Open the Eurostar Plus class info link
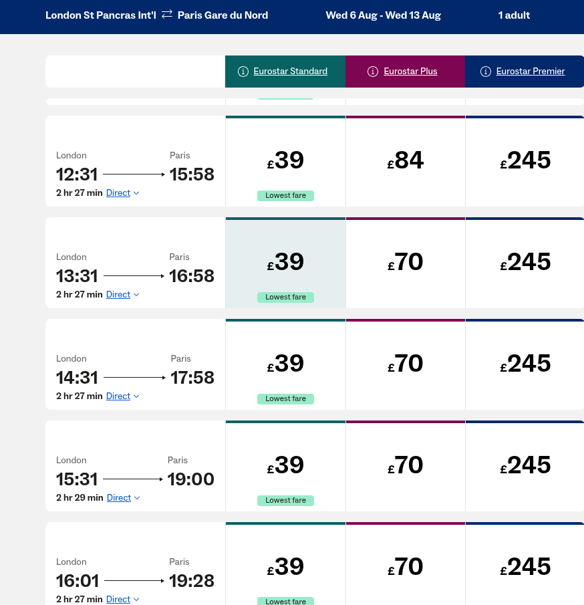This screenshot has height=605, width=584. point(410,72)
